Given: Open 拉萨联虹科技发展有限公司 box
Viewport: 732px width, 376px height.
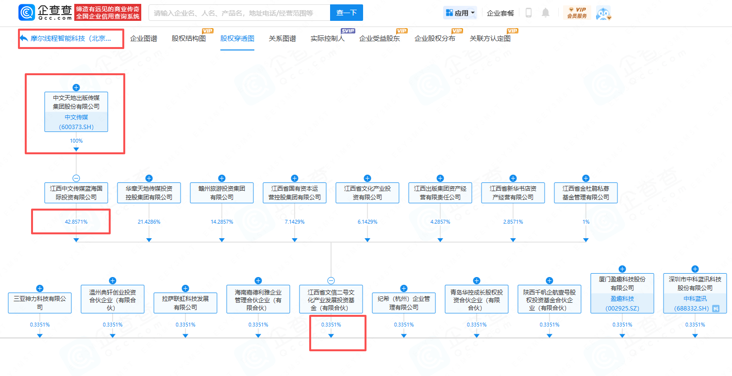Looking at the screenshot, I should click(x=185, y=303).
